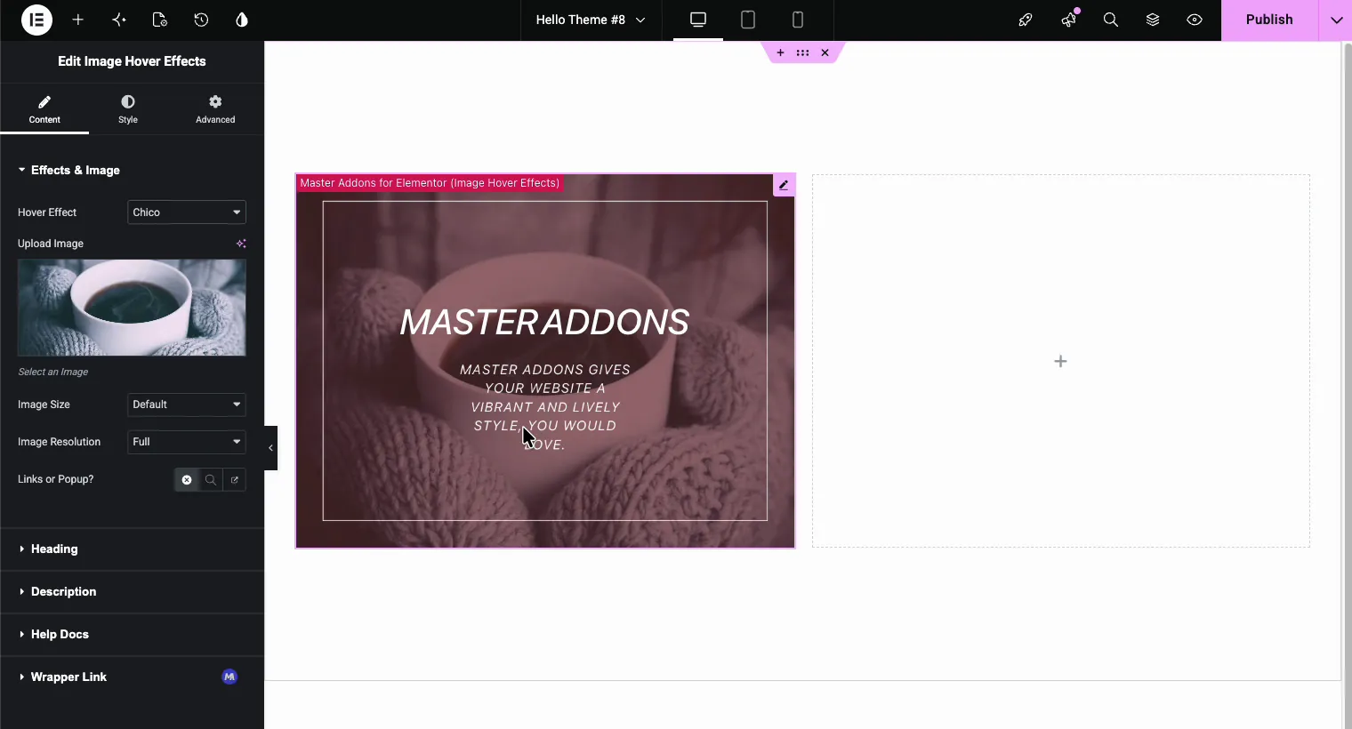Open page settings document icon
The width and height of the screenshot is (1352, 729).
point(160,20)
